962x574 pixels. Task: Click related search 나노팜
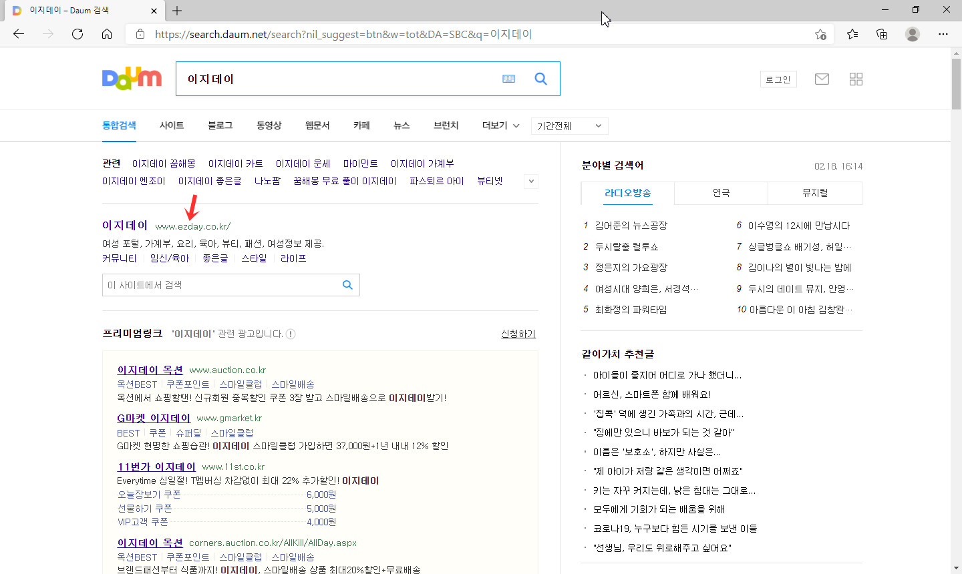pyautogui.click(x=267, y=181)
